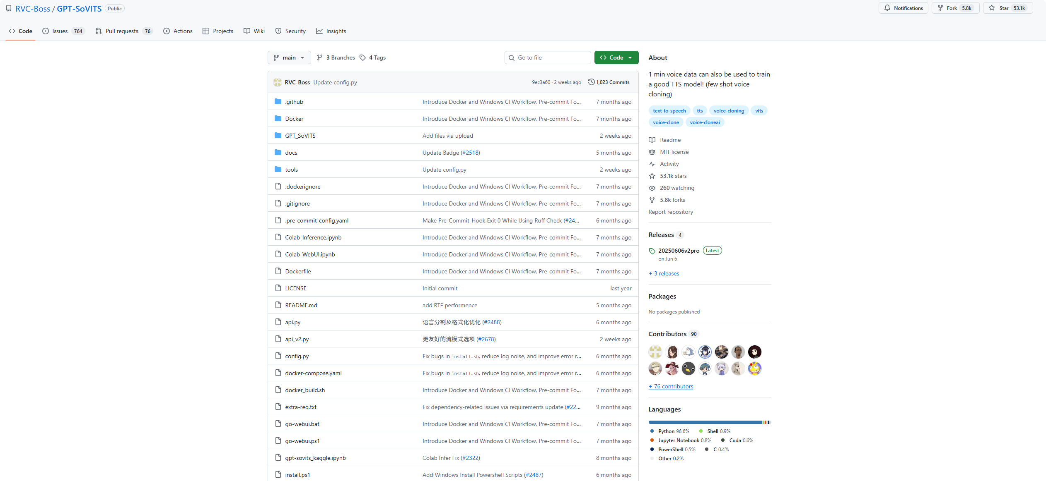Select the voice-cloning topic tag
1046x481 pixels.
pos(729,110)
